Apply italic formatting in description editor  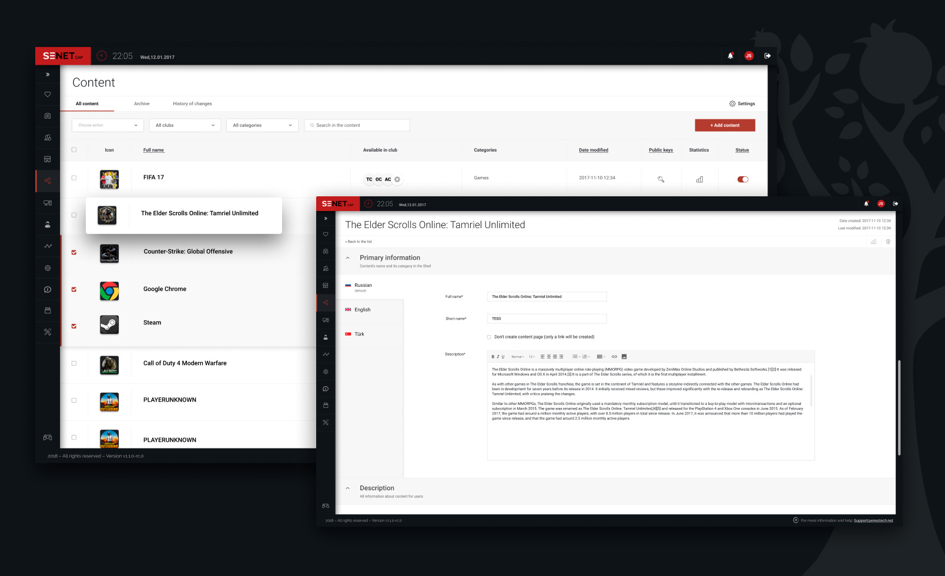498,357
